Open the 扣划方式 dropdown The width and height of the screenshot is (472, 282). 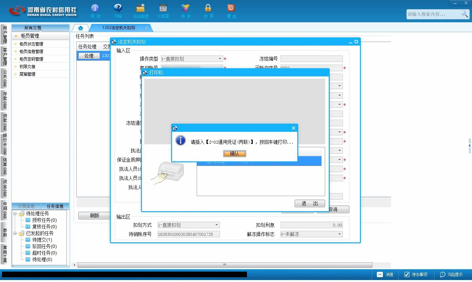point(217,225)
